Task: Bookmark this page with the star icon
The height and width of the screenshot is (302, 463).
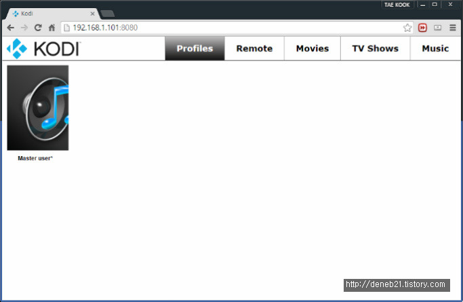Action: pyautogui.click(x=407, y=28)
